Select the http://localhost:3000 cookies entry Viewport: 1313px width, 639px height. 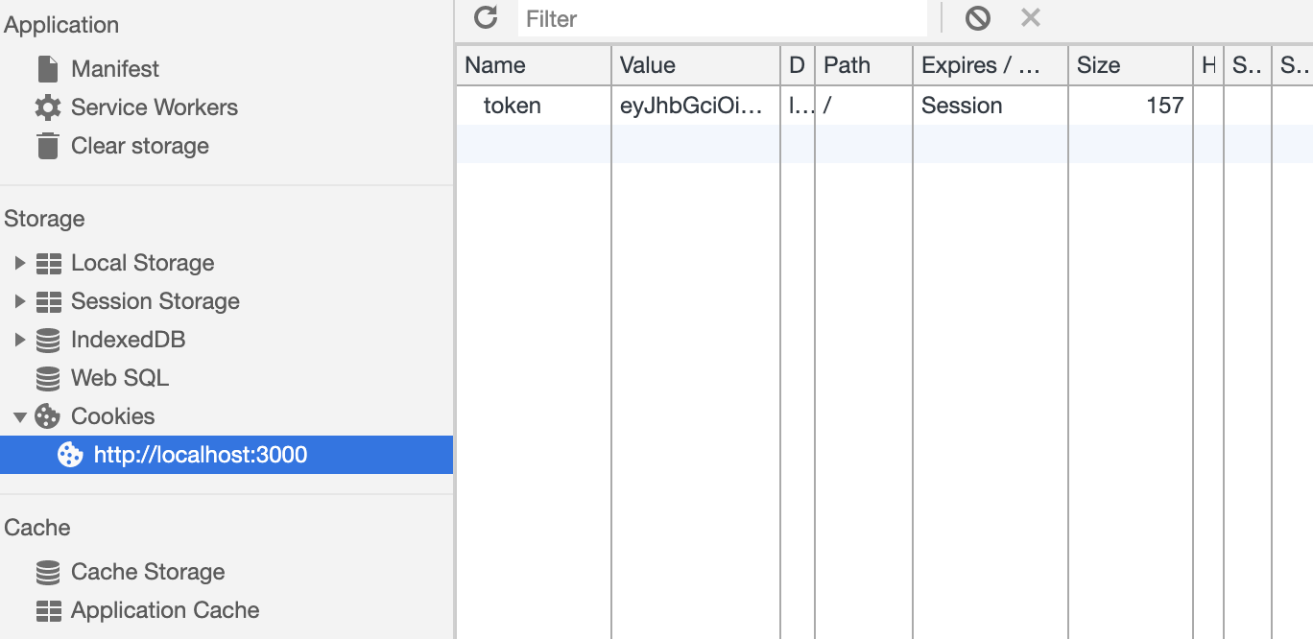pos(227,455)
